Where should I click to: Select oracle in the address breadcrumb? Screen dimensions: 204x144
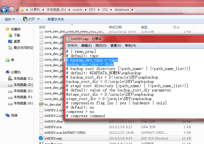click(77, 10)
